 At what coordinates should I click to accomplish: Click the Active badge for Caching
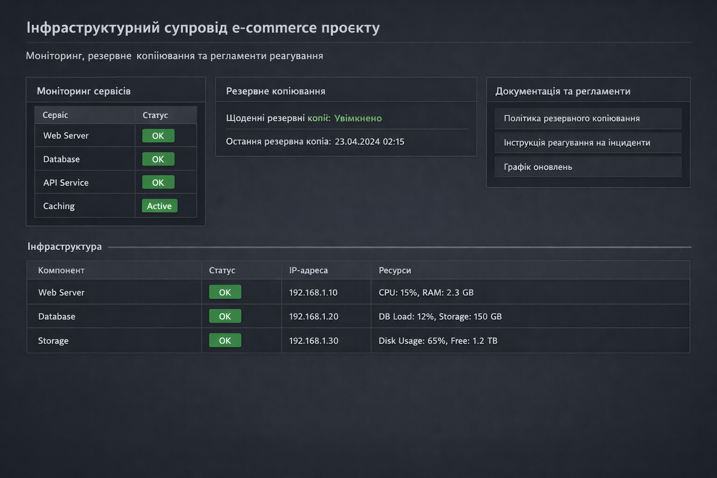coord(159,206)
